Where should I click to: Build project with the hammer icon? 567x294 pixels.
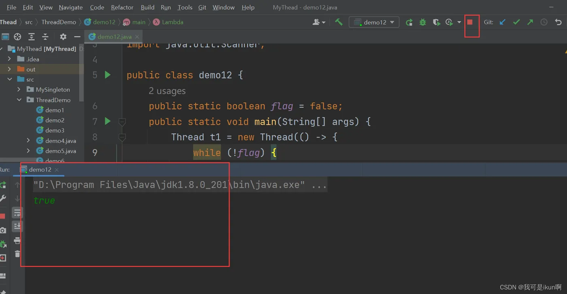pyautogui.click(x=339, y=22)
